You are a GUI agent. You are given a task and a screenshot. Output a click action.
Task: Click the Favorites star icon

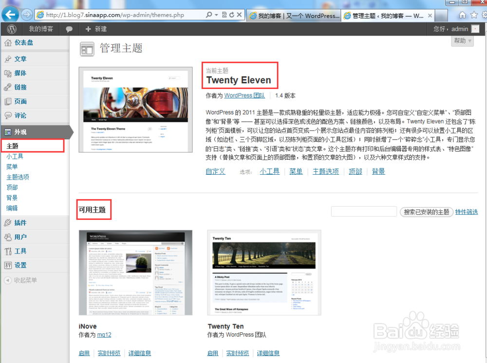474,15
